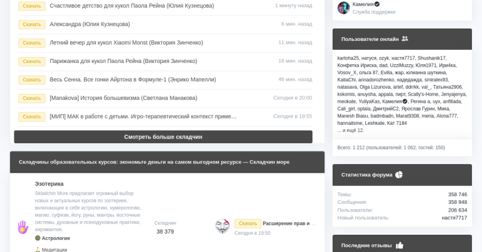
Task: Open Расширение прав и… latest thread
Action: click(289, 223)
